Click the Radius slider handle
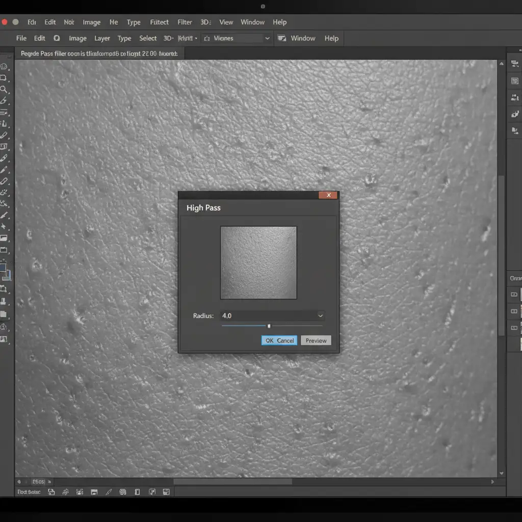 click(269, 326)
